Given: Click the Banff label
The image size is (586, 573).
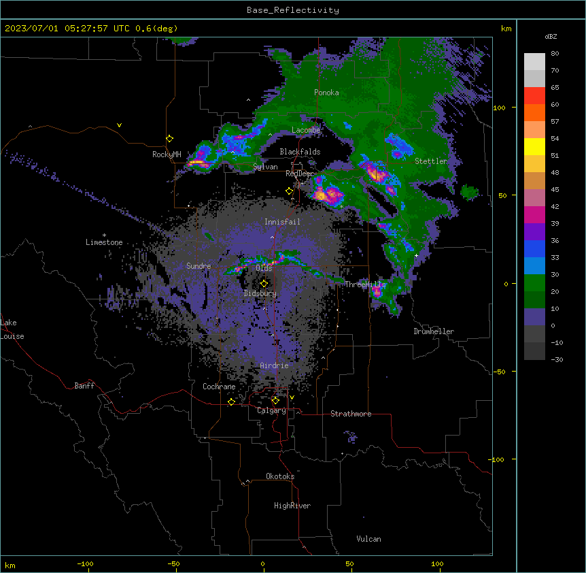Looking at the screenshot, I should (x=84, y=386).
